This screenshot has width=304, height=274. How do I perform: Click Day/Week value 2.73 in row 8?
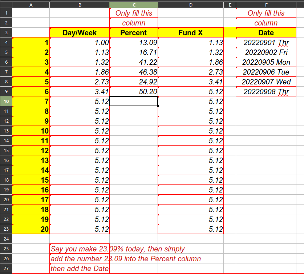80,82
